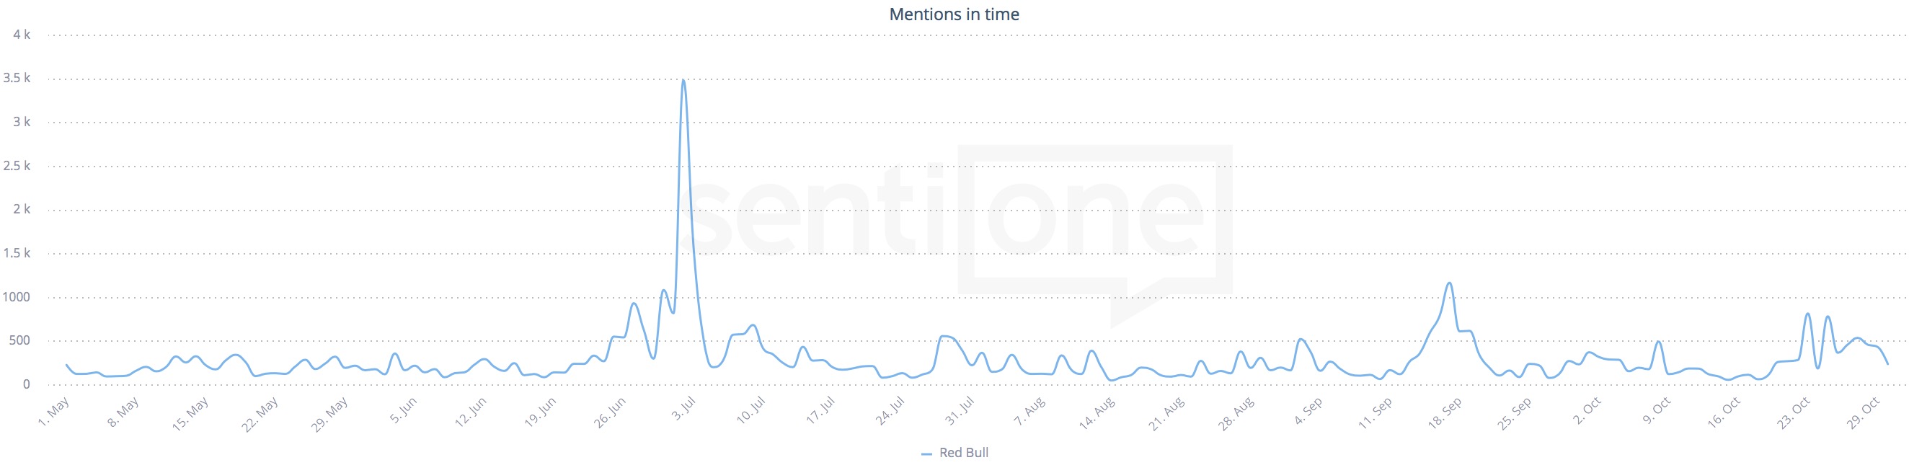Toggle the Red Bull legend series

pyautogui.click(x=963, y=453)
